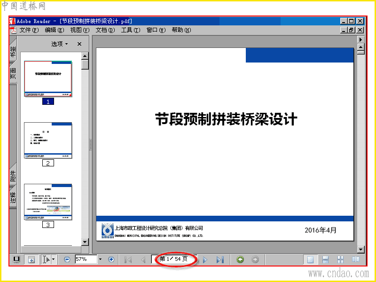Click hide toolbars icon at bottom left
The width and height of the screenshot is (376, 282).
(x=16, y=259)
